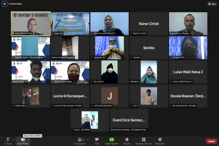Select the Mardewi video tile

[149, 72]
